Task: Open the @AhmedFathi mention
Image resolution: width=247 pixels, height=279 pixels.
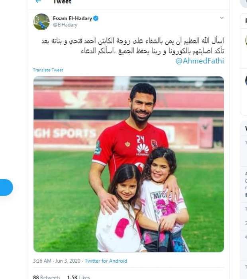Action: tap(200, 61)
